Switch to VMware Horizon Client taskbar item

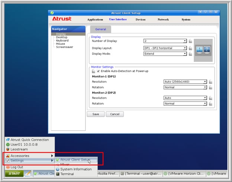tap(184, 173)
